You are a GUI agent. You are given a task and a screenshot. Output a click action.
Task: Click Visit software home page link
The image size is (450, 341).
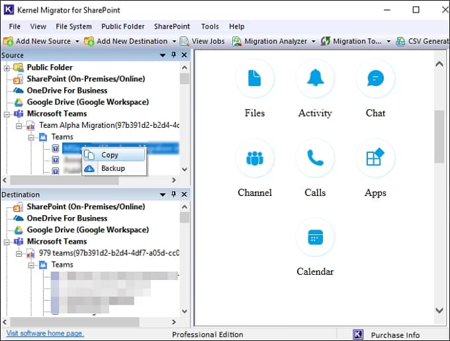coord(45,333)
